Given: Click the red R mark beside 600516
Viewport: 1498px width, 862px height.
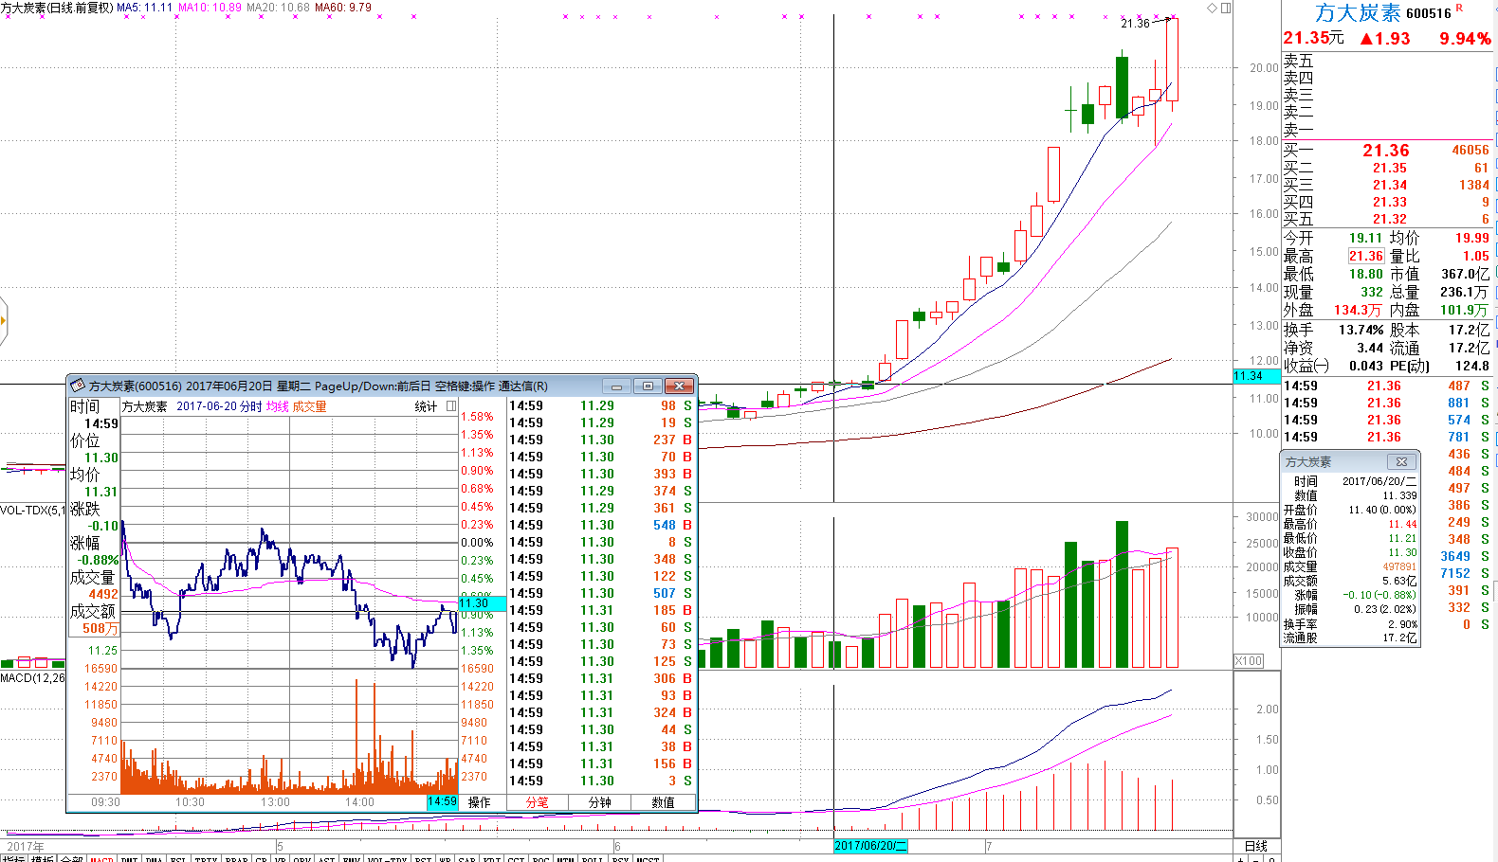Looking at the screenshot, I should pos(1459,8).
